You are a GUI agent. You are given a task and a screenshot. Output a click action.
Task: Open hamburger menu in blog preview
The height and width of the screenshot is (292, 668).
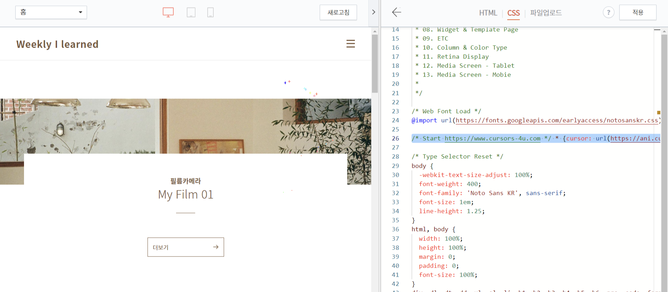(351, 44)
